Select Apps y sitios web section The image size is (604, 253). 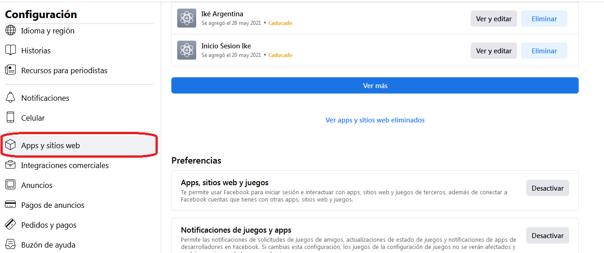pyautogui.click(x=79, y=145)
